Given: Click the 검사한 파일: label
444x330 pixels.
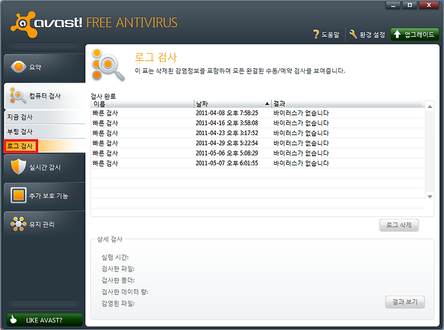Looking at the screenshot, I should tap(118, 269).
